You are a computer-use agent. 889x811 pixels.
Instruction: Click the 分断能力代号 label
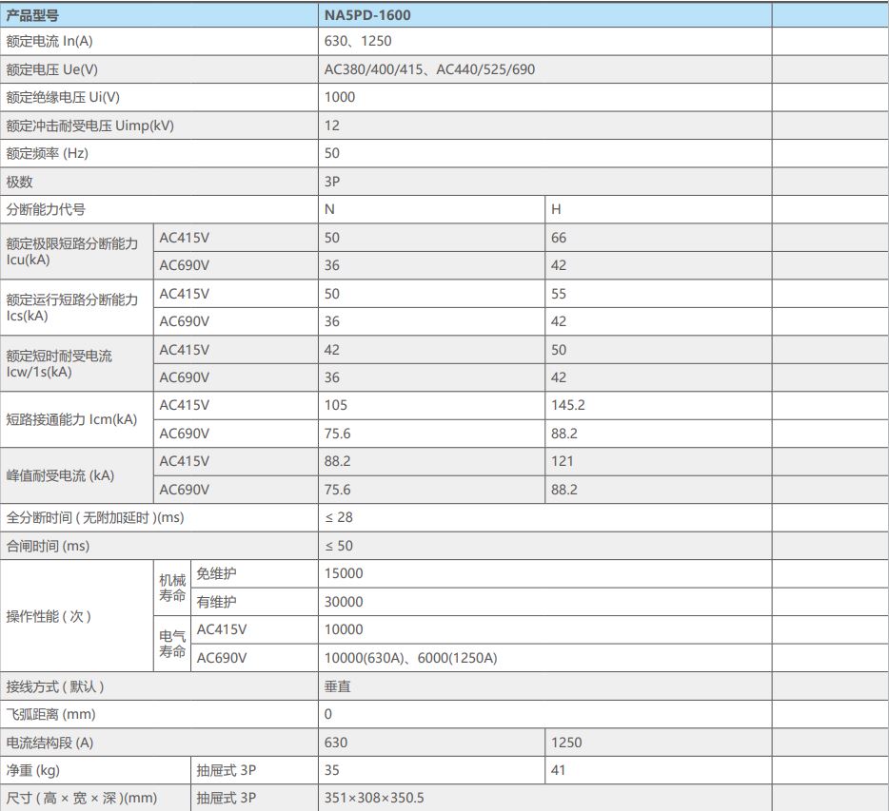[46, 209]
